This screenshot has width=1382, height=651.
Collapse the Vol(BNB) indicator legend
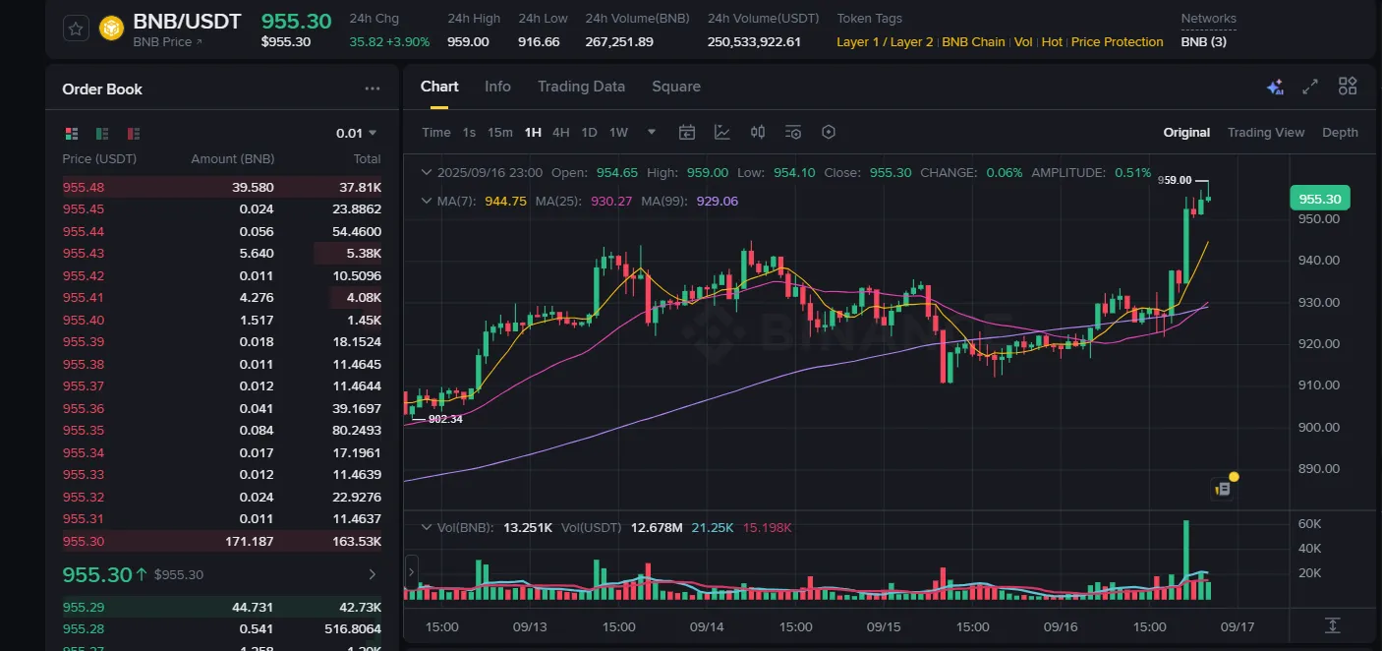(x=427, y=527)
